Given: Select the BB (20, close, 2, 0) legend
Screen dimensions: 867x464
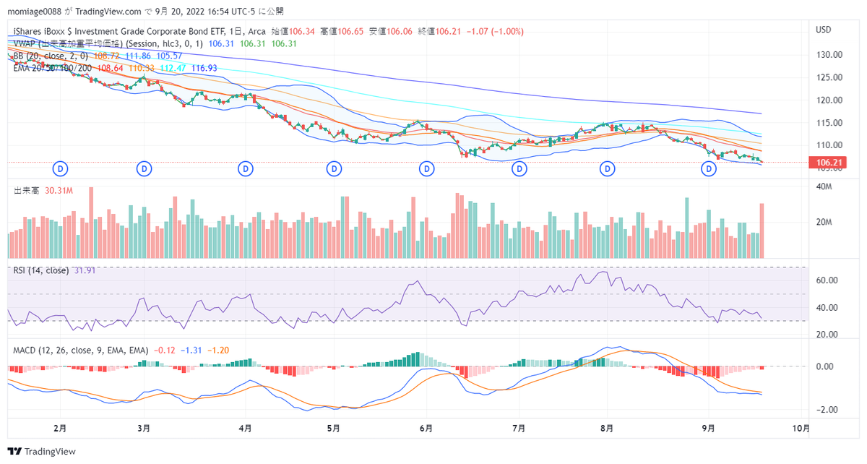Looking at the screenshot, I should (x=51, y=56).
